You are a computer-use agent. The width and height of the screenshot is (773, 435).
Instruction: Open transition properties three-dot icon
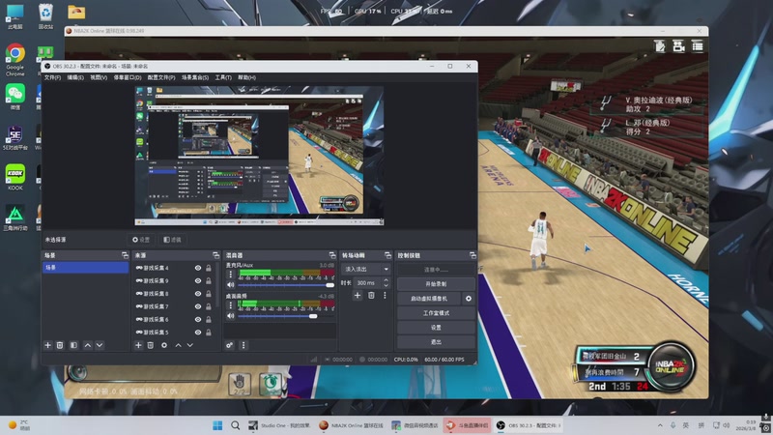pos(385,295)
